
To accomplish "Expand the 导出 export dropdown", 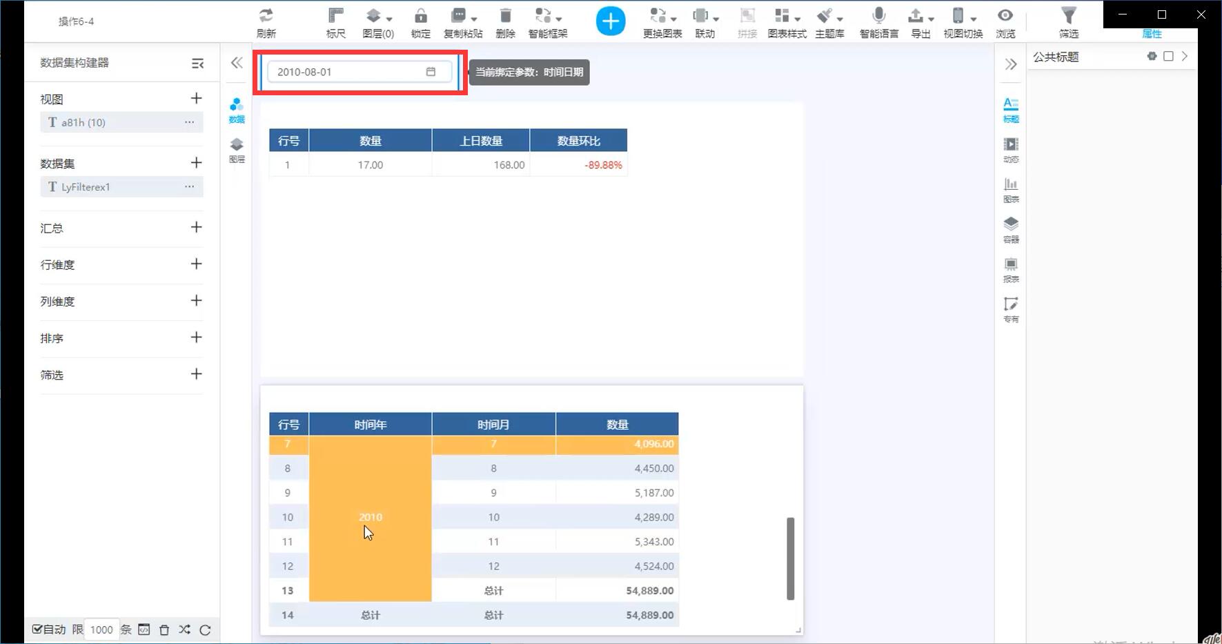I will pyautogui.click(x=920, y=22).
